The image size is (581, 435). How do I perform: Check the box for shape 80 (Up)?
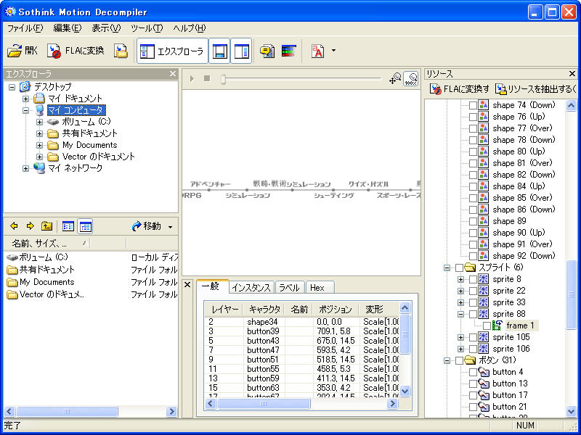tap(473, 152)
